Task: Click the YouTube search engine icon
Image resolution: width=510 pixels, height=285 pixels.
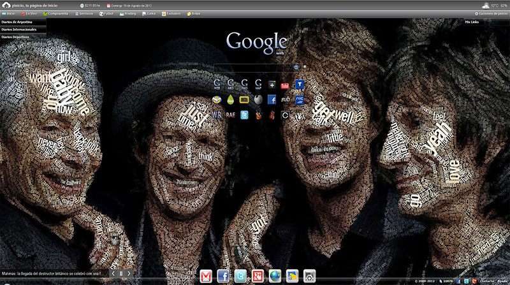Action: click(285, 85)
